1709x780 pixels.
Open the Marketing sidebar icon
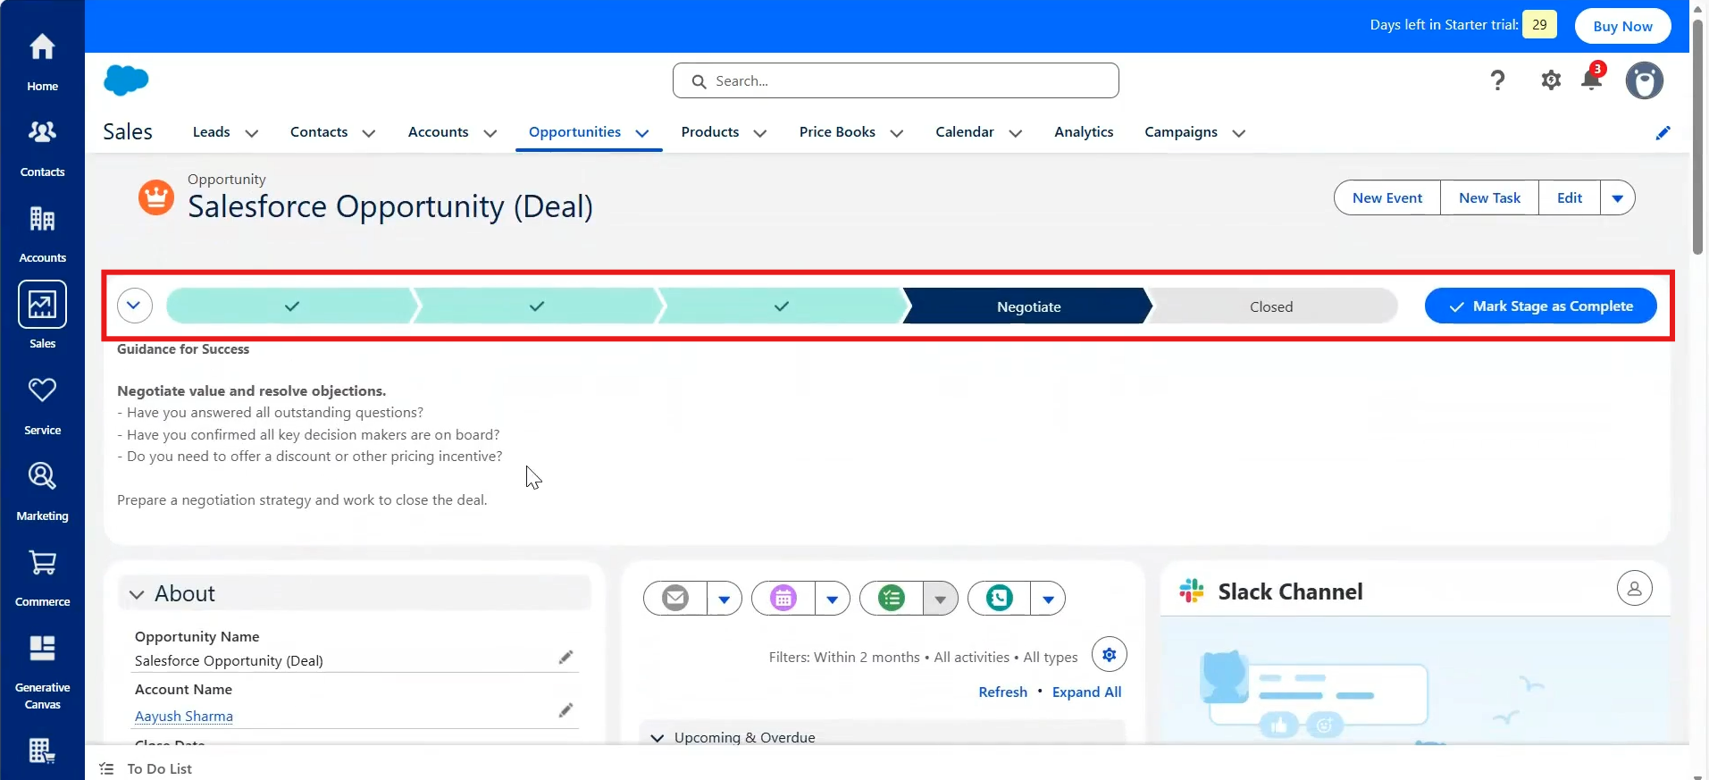coord(42,476)
